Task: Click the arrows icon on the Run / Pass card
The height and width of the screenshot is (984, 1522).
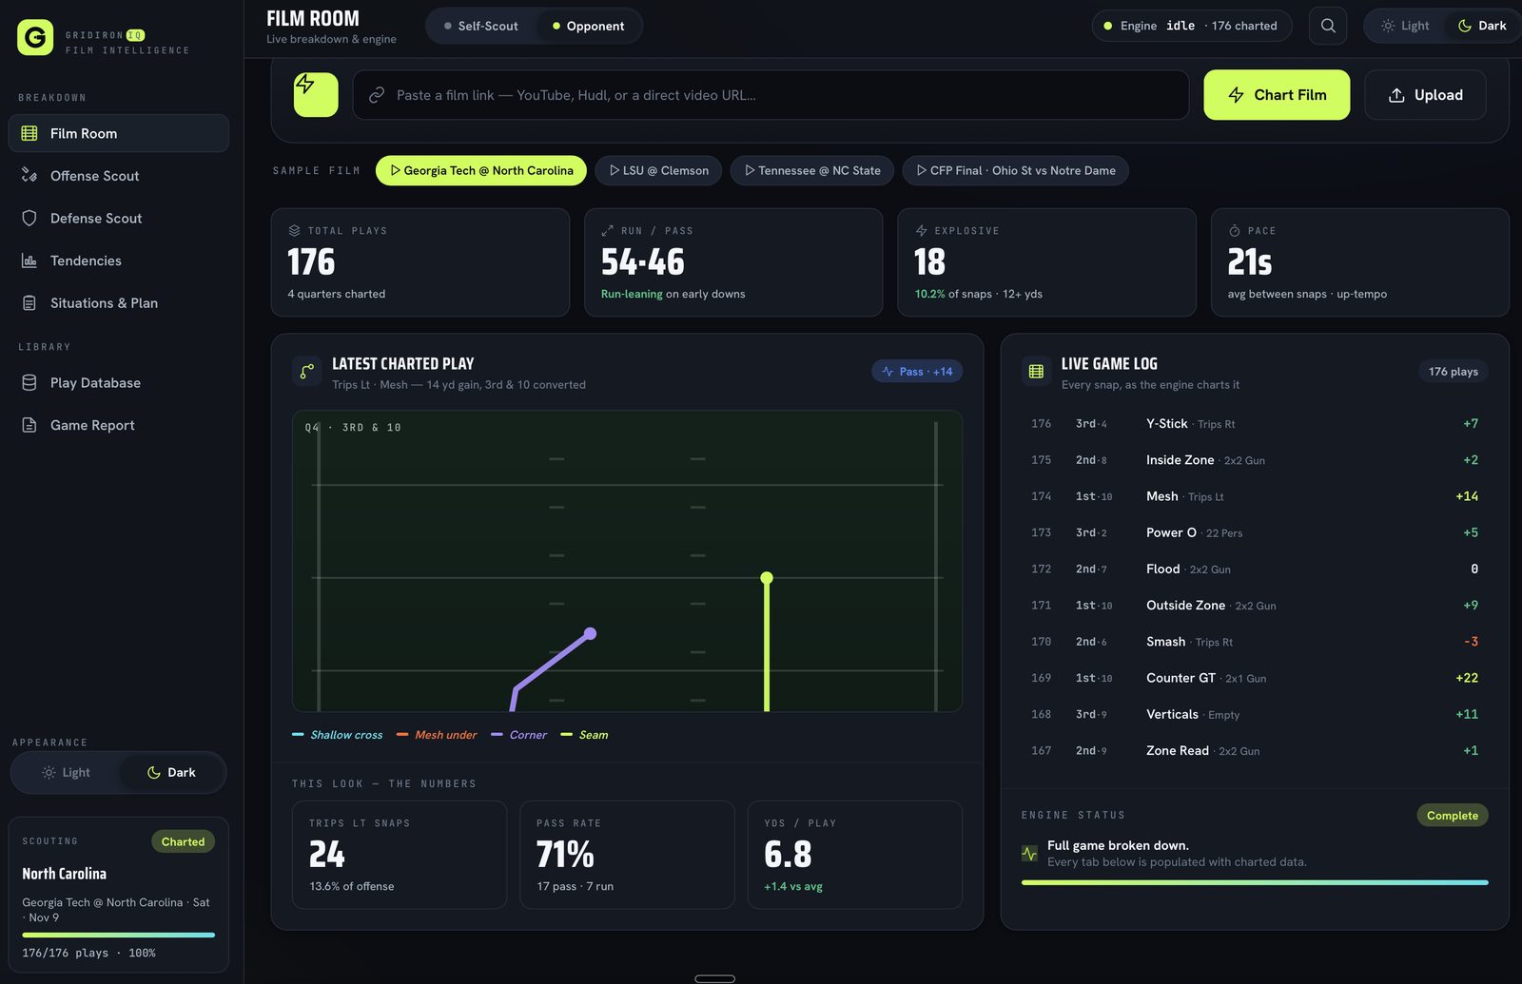Action: [608, 231]
